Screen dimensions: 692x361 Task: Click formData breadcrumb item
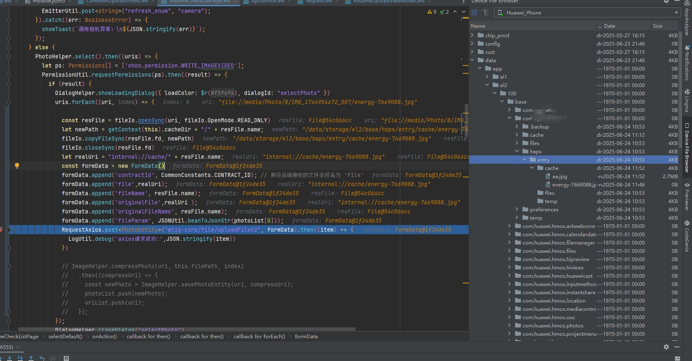(x=306, y=337)
